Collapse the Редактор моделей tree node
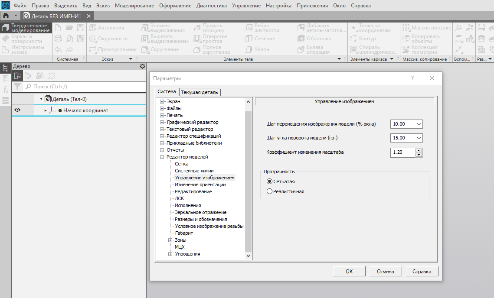The image size is (494, 298). [x=162, y=157]
